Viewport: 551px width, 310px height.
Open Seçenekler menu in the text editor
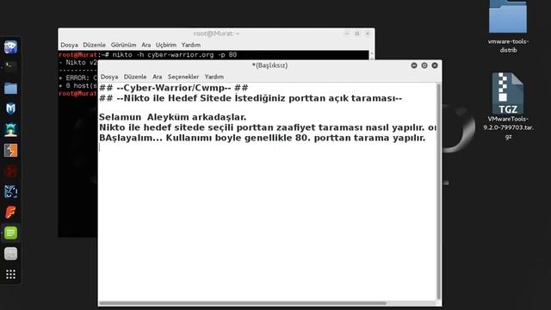(x=183, y=77)
